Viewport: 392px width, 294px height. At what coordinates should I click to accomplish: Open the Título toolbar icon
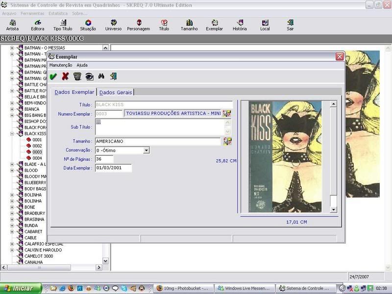coord(164,25)
